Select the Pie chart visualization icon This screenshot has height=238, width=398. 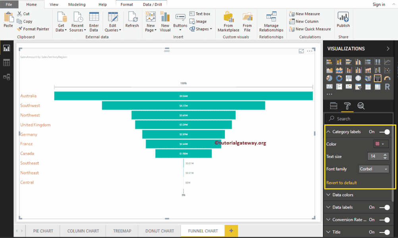pos(328,78)
